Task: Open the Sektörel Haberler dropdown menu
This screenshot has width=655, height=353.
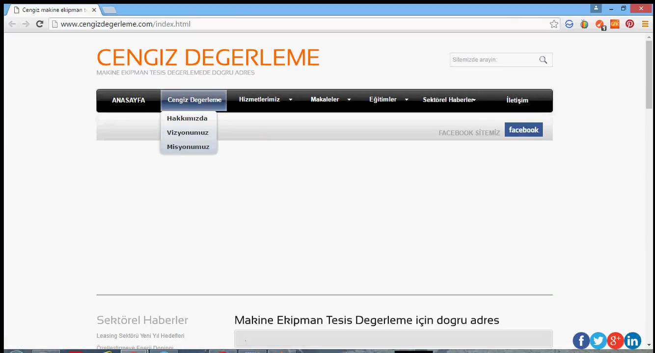Action: (449, 100)
